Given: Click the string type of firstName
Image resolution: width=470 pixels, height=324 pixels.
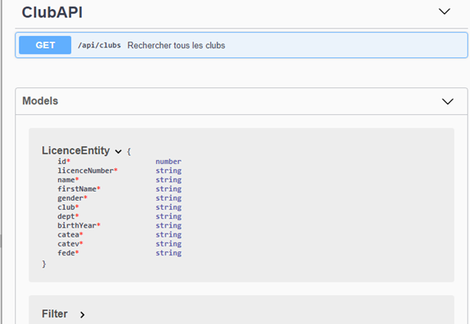Looking at the screenshot, I should [x=168, y=189].
